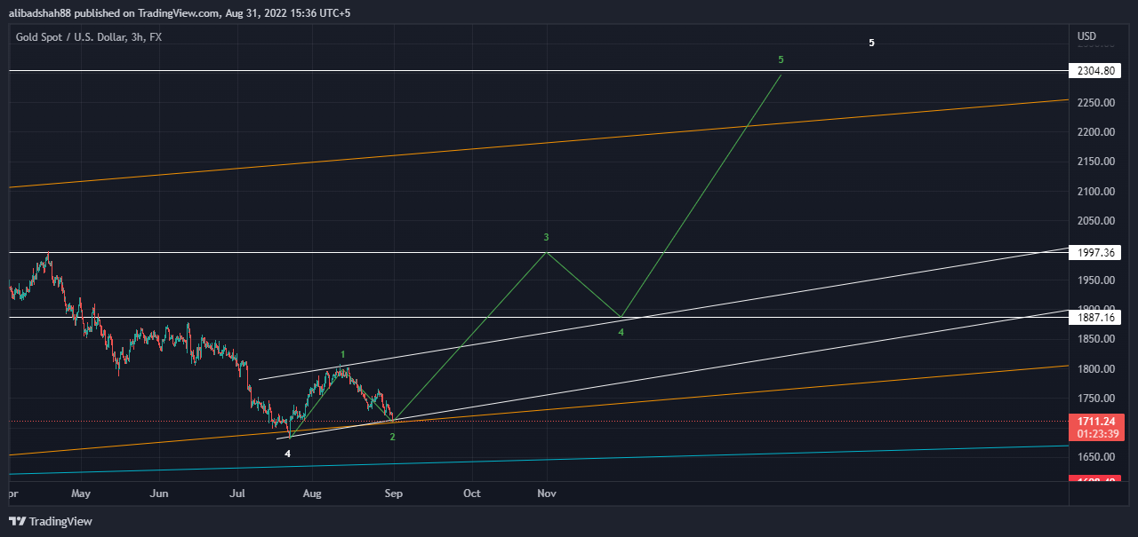Select the green wave 2 label
The width and height of the screenshot is (1138, 537).
(x=393, y=437)
